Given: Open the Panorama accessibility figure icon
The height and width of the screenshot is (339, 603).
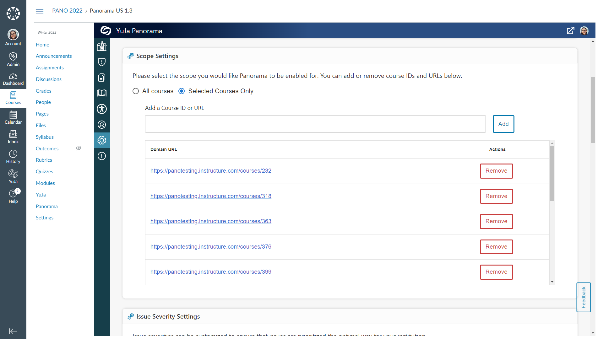Looking at the screenshot, I should click(102, 109).
